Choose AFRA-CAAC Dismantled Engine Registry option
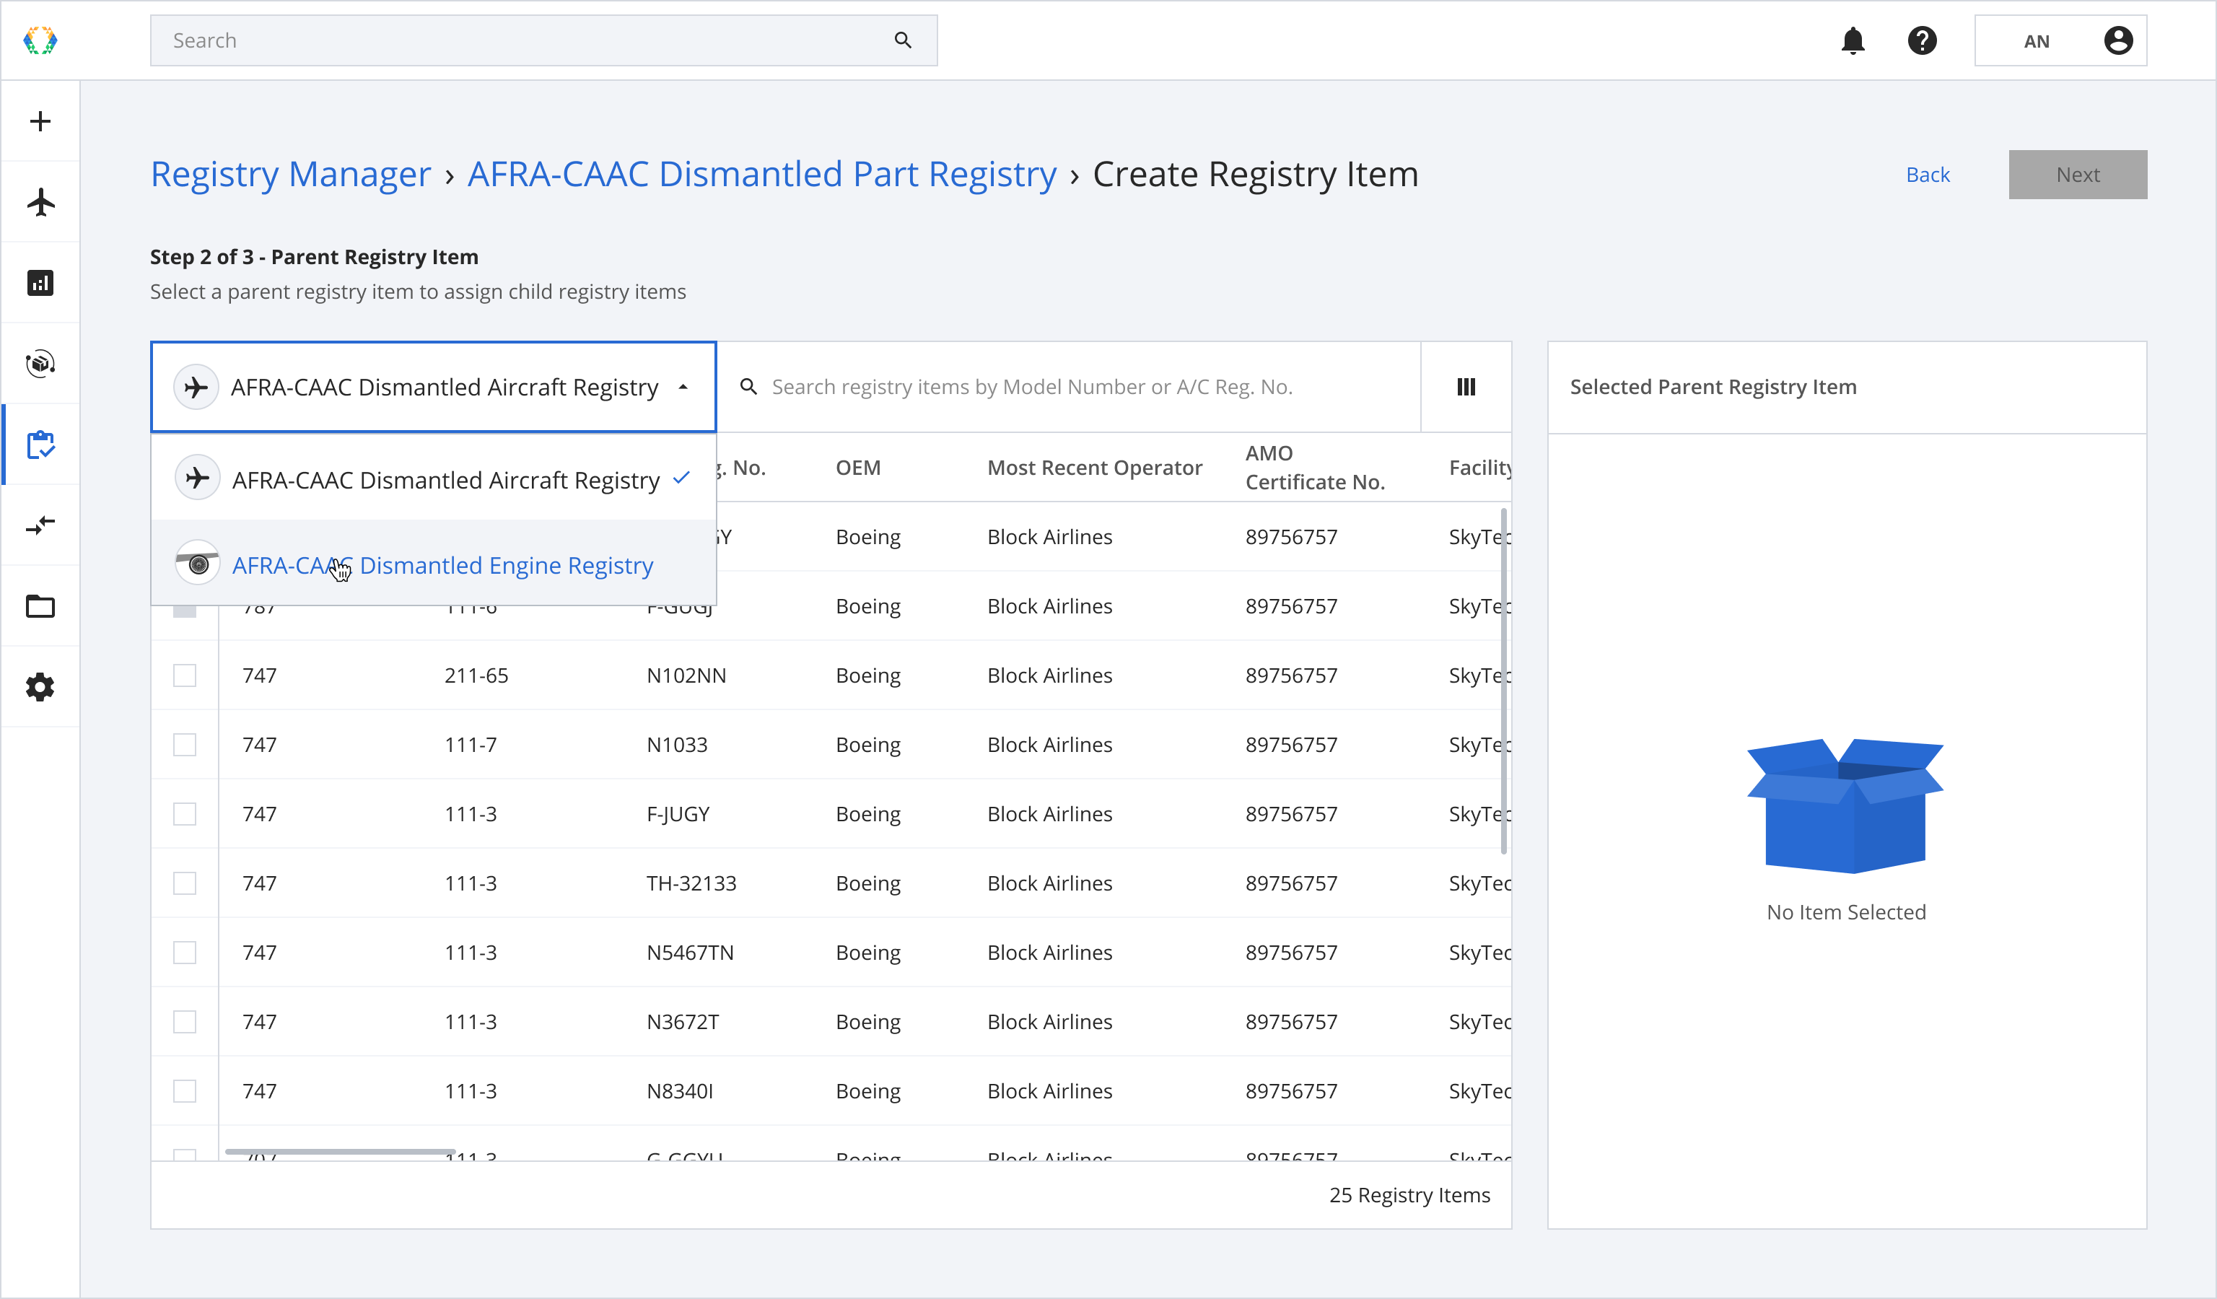The height and width of the screenshot is (1299, 2217). click(x=442, y=564)
